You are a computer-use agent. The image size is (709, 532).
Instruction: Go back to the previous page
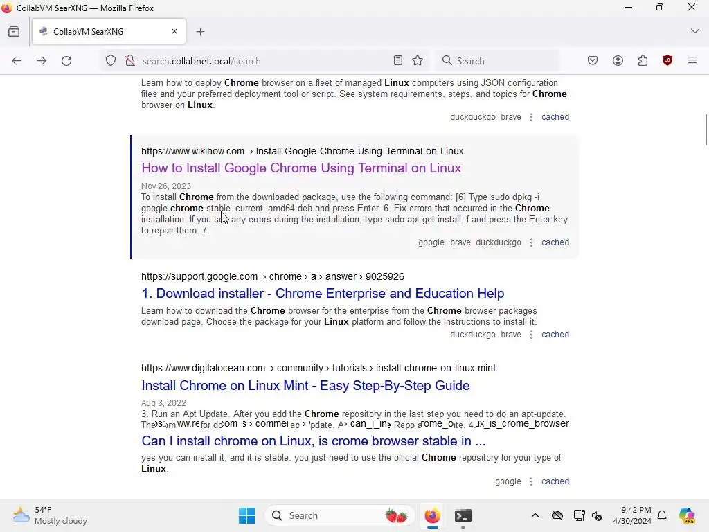[17, 61]
